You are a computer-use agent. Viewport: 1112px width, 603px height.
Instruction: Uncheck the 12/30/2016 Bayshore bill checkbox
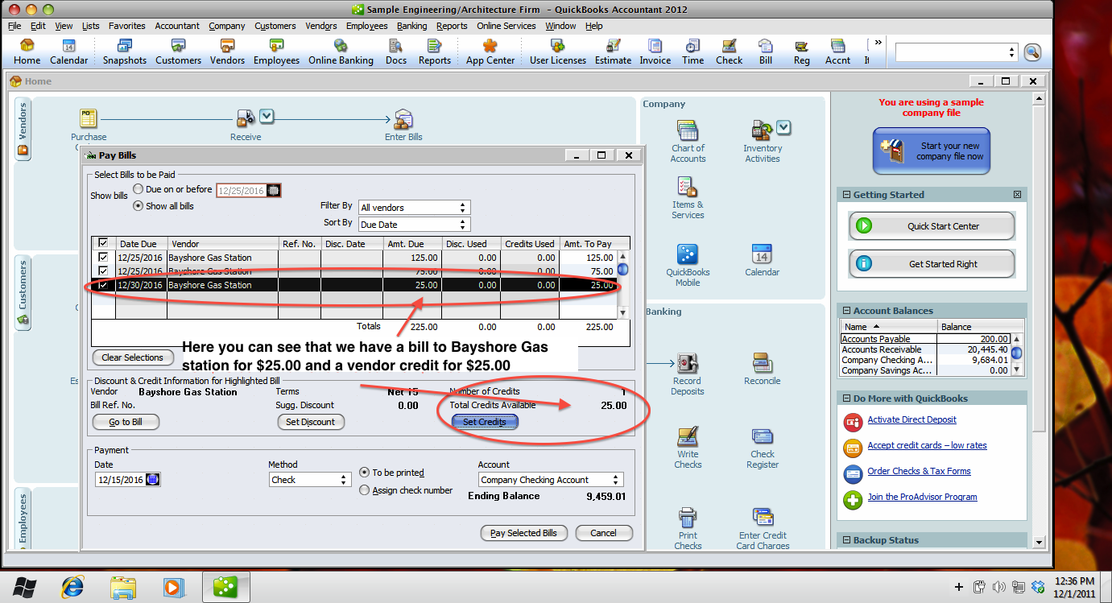(x=103, y=285)
